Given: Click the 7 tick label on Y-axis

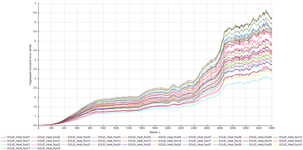Looking at the screenshot, I should click(x=35, y=3).
